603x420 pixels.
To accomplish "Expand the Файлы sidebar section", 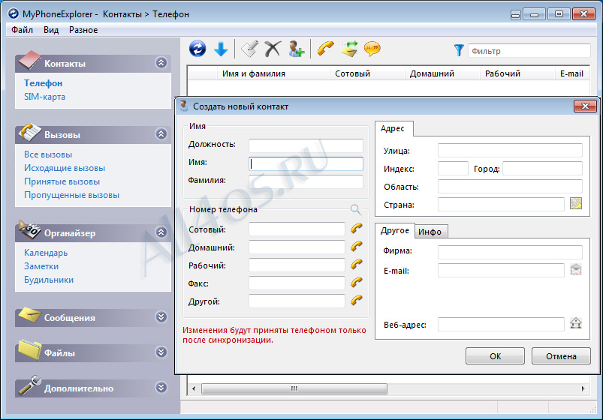I will click(x=161, y=352).
